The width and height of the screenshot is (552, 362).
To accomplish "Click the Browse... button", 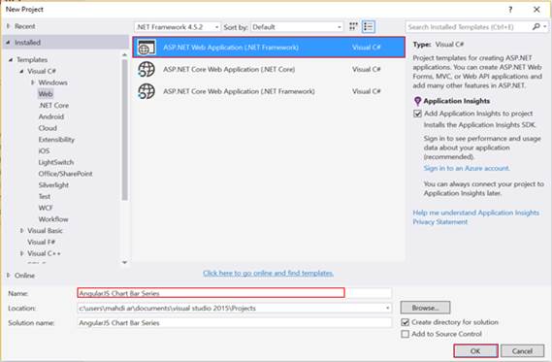I will [425, 308].
